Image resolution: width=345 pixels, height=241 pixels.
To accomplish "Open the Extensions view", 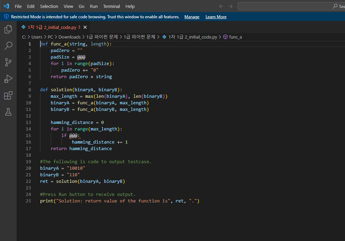I will [8, 95].
